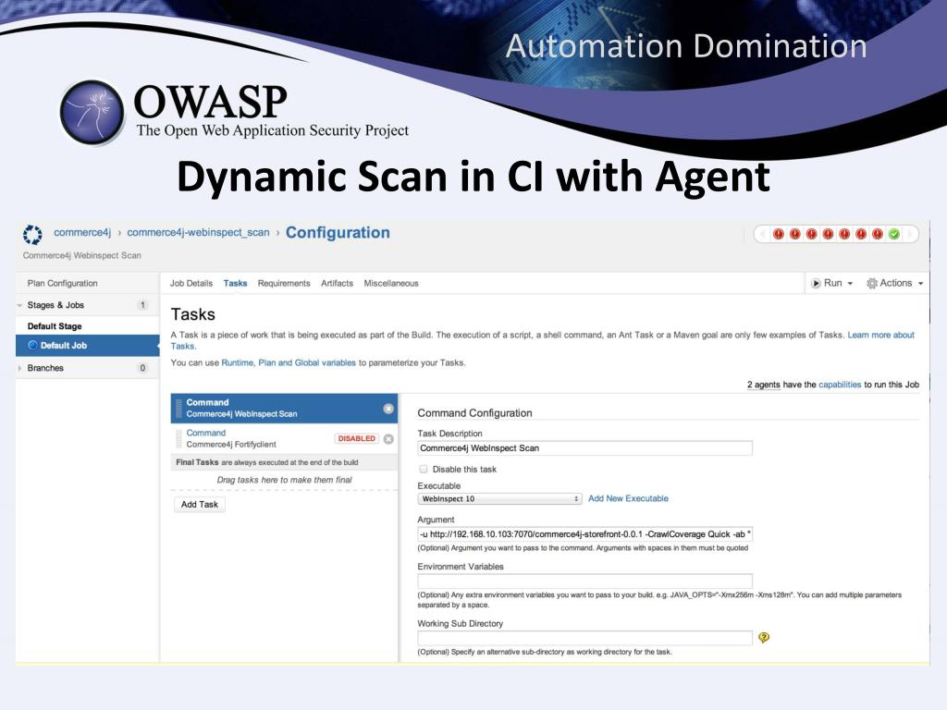Click the Working Sub Directory input field
947x710 pixels.
(584, 638)
